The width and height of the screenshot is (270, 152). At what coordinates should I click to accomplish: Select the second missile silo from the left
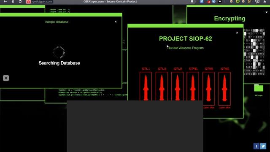point(162,86)
